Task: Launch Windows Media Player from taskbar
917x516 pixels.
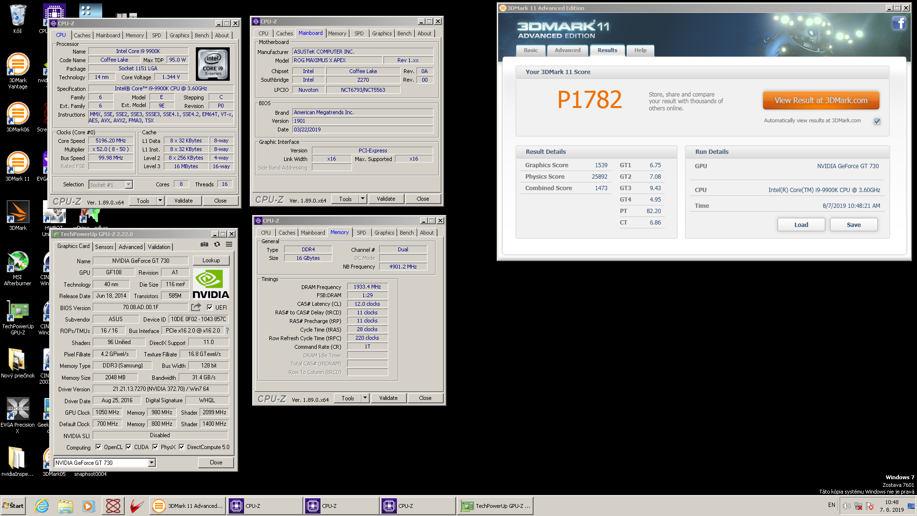Action: click(89, 506)
